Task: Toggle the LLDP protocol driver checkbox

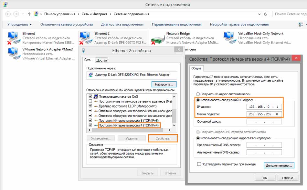Action: pos(90,106)
